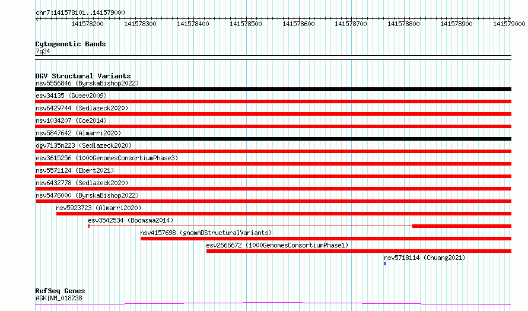Open esv2666672 (1000GenomesConsortiumPhase1) label

277,245
